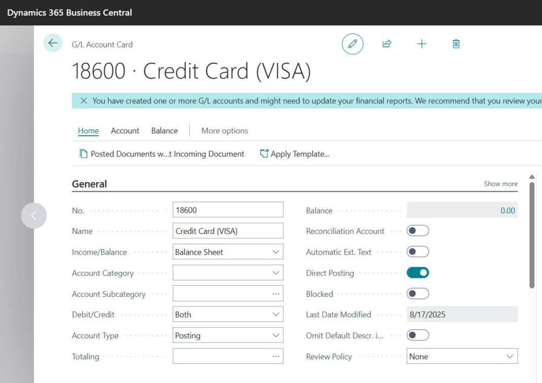Switch to the Balance tab
The width and height of the screenshot is (542, 383).
pyautogui.click(x=164, y=130)
